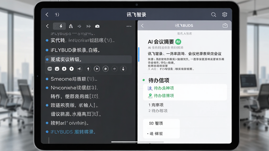Tap the keyboard icon in the action row
This screenshot has width=269, height=151.
pos(50,69)
